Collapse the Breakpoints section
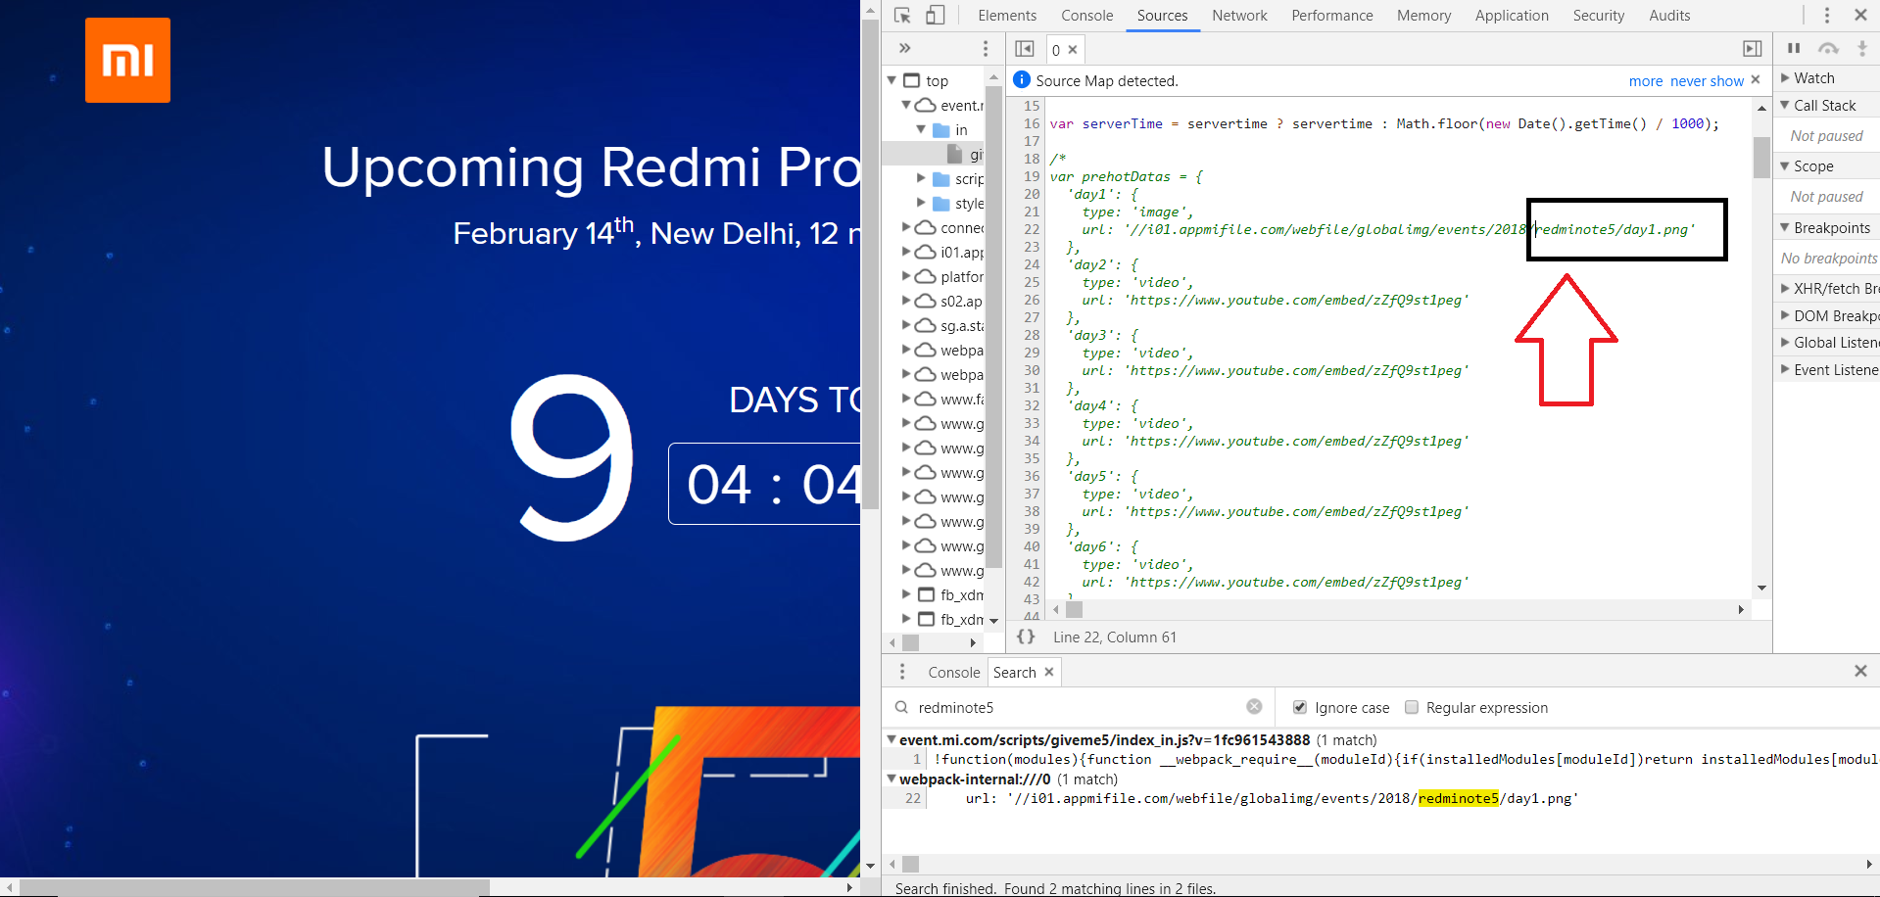Image resolution: width=1880 pixels, height=897 pixels. (x=1785, y=227)
